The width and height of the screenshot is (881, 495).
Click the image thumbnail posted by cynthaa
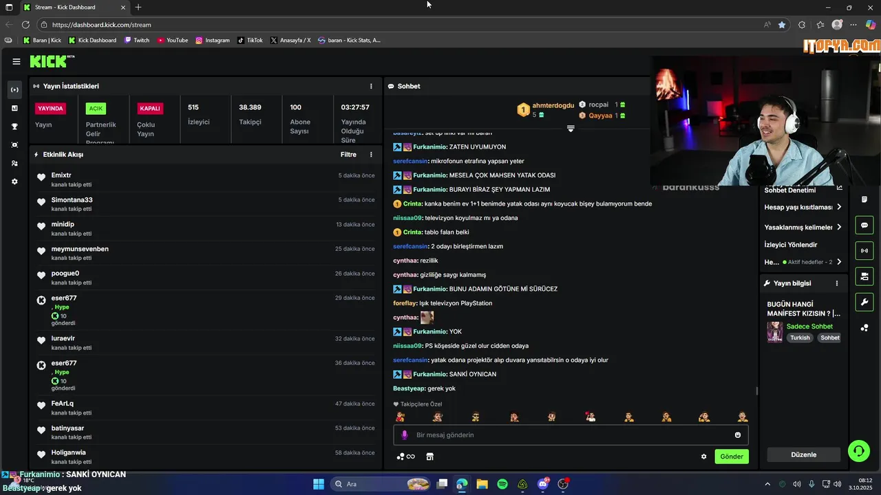tap(427, 318)
